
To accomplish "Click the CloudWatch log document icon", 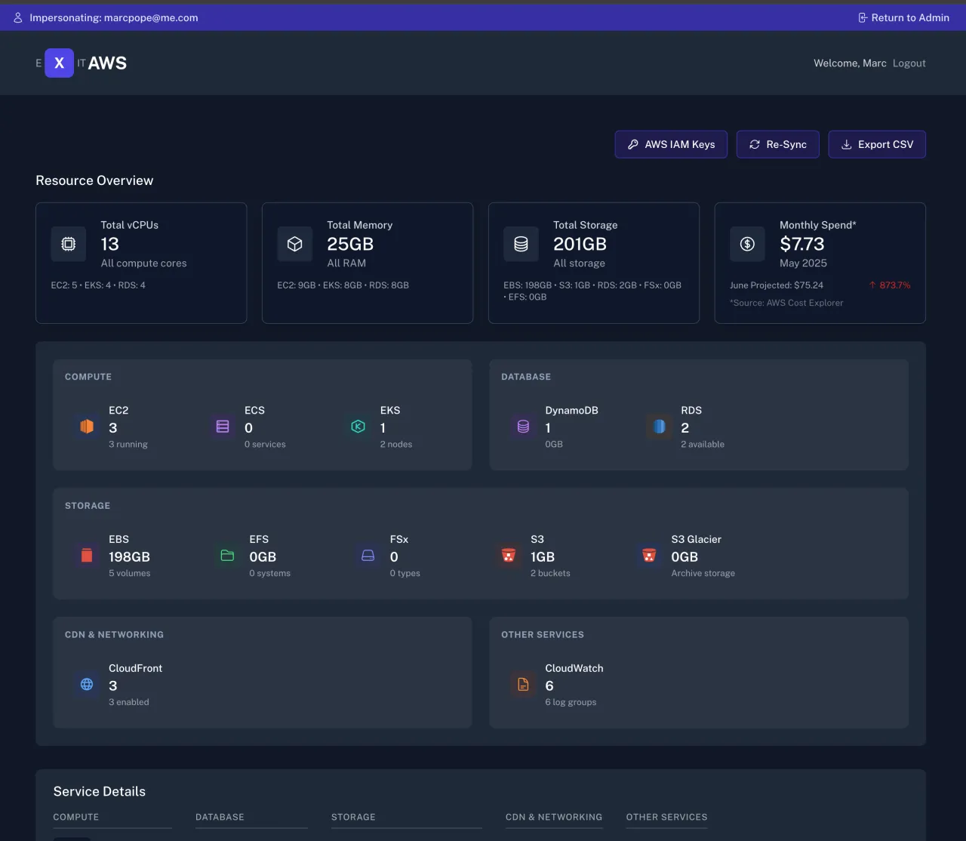I will click(523, 685).
